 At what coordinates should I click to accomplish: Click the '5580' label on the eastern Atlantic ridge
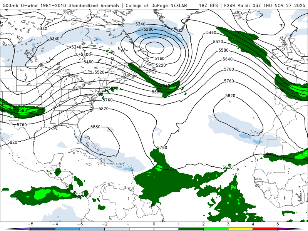(224, 50)
